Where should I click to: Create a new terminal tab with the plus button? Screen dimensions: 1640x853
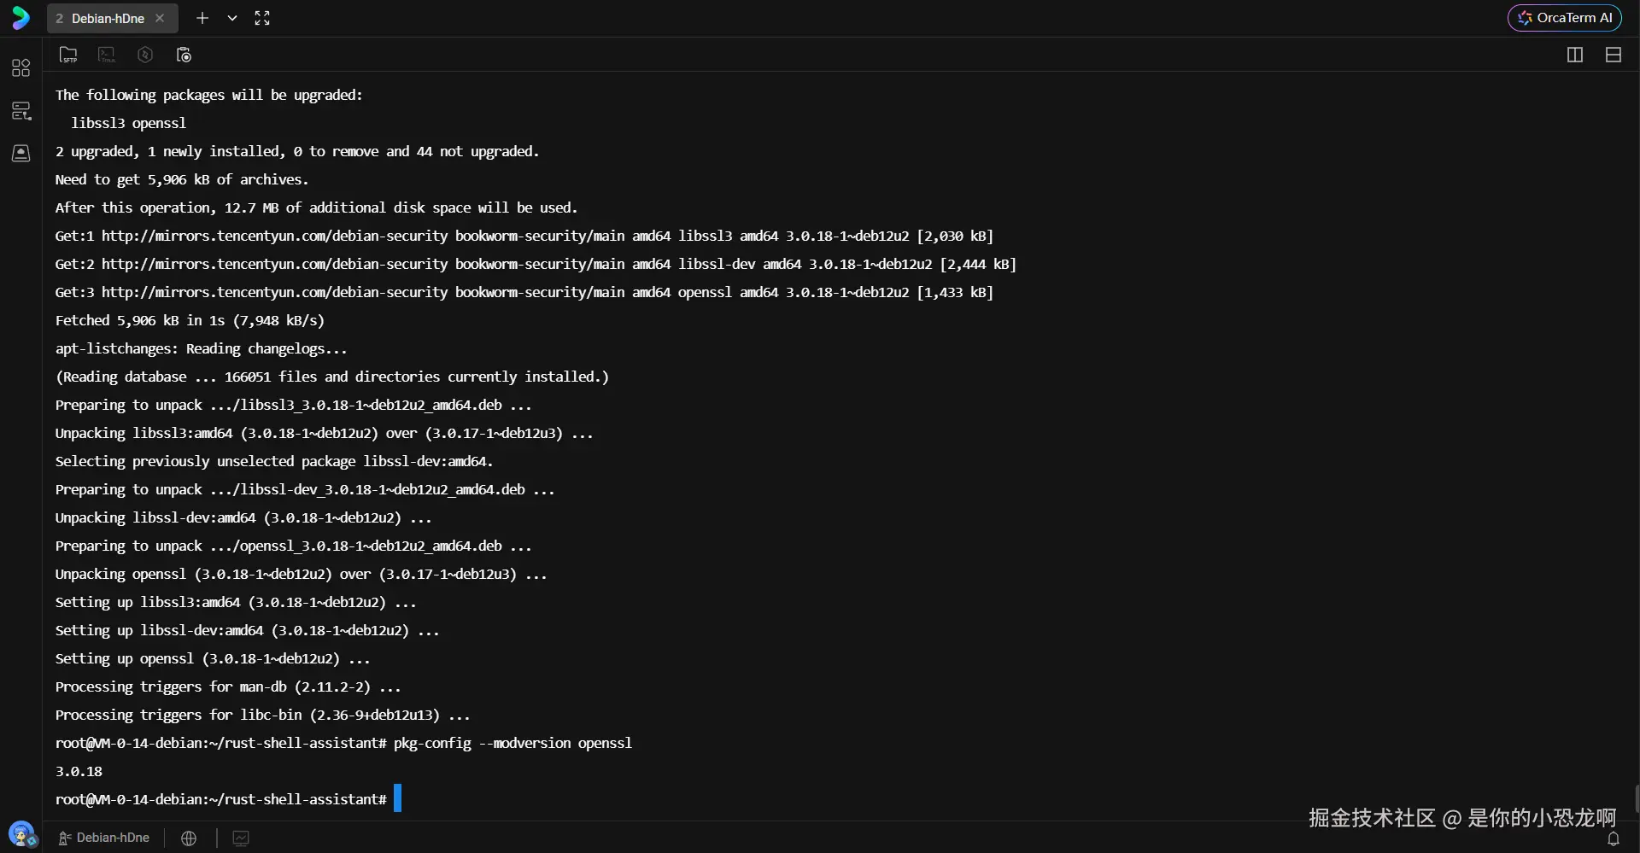(x=202, y=18)
